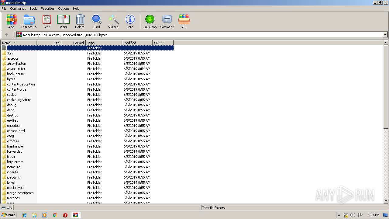
Task: Launch the Wizard tool
Action: pyautogui.click(x=113, y=22)
